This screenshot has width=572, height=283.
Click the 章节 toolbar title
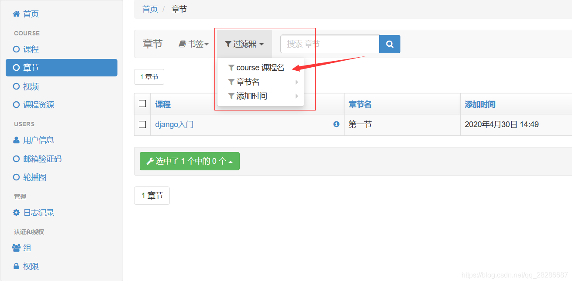click(152, 44)
